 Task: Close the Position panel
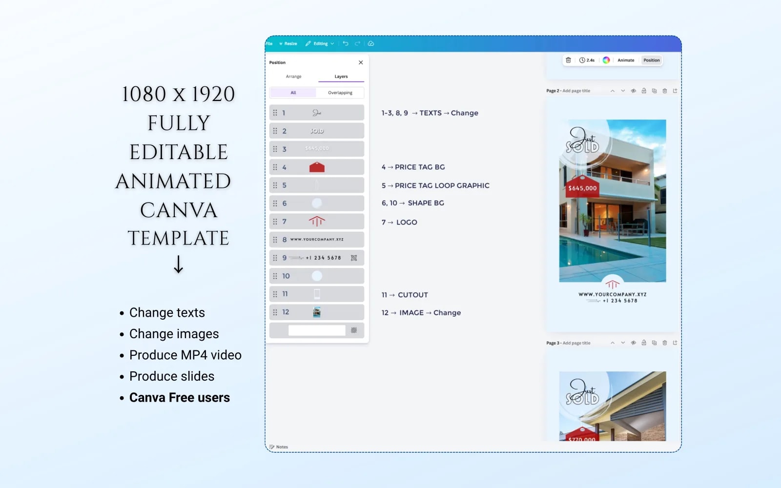361,62
